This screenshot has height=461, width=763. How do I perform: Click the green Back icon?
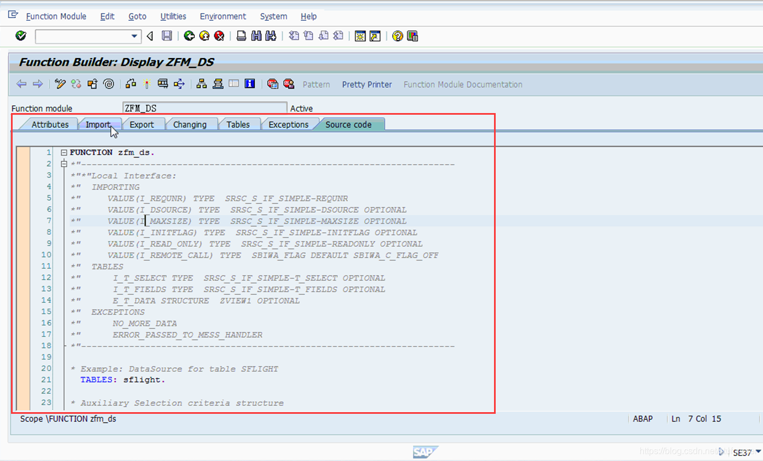[189, 36]
